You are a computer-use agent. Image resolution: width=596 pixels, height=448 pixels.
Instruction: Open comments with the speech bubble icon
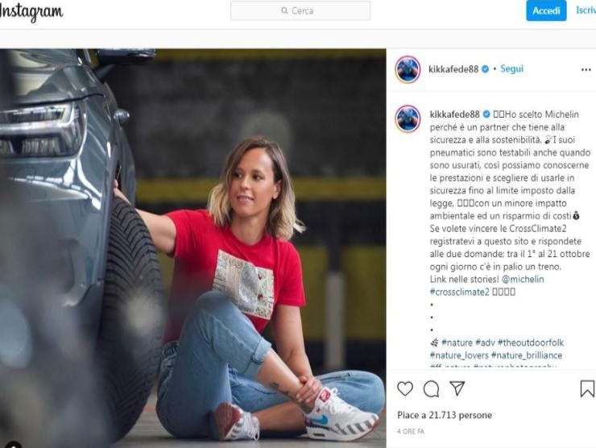[x=432, y=388]
